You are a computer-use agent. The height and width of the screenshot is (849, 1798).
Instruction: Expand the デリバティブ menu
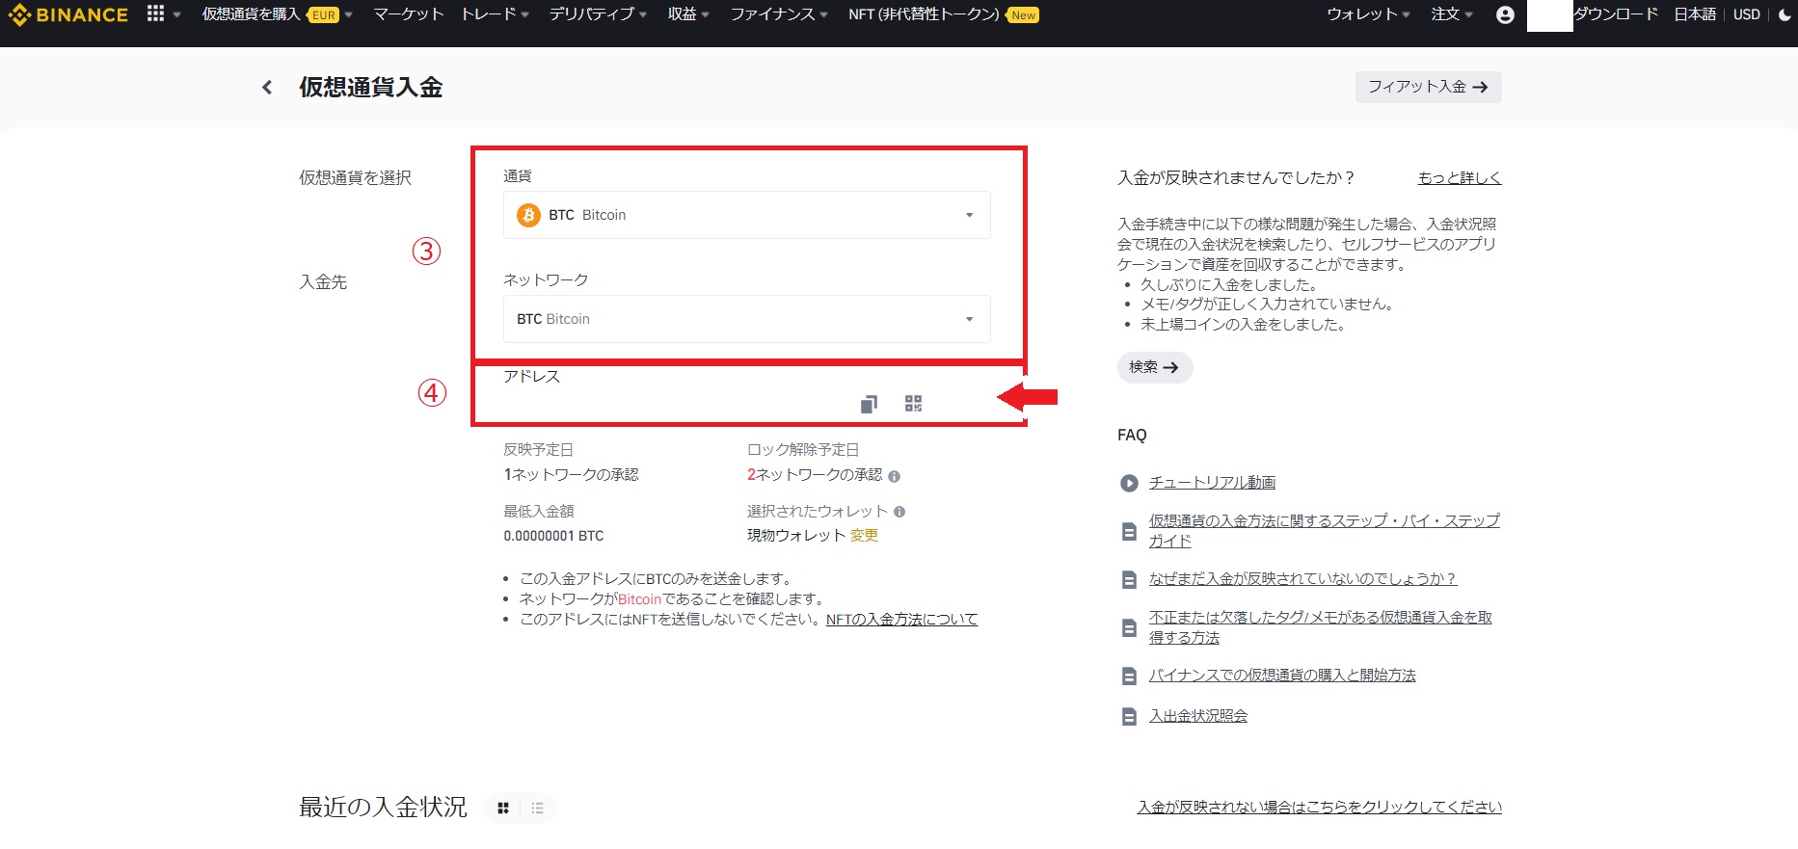598,14
